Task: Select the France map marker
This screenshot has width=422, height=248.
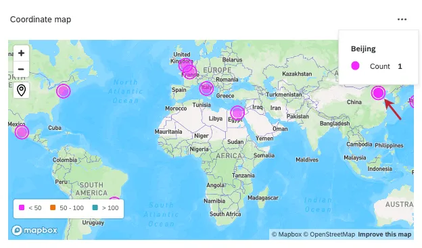Action: 190,72
